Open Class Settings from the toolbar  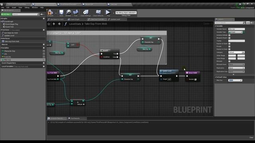(x=86, y=12)
